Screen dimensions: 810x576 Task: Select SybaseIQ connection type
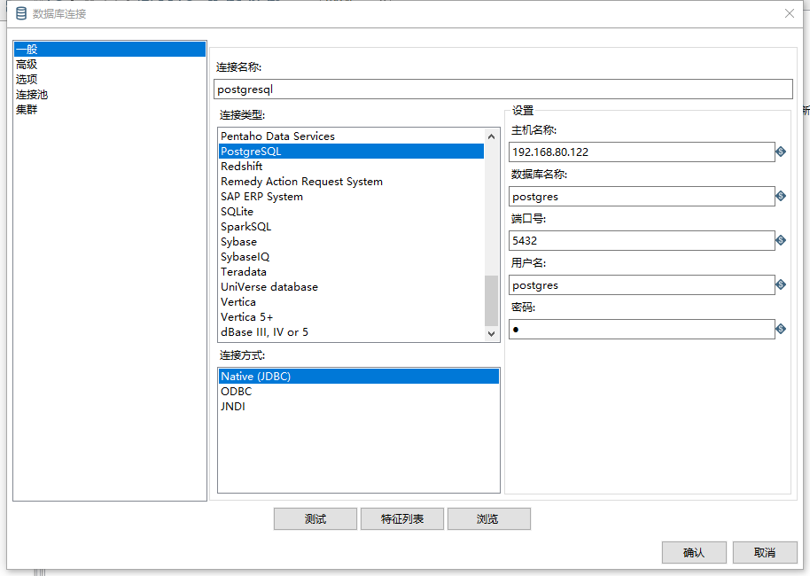coord(351,256)
